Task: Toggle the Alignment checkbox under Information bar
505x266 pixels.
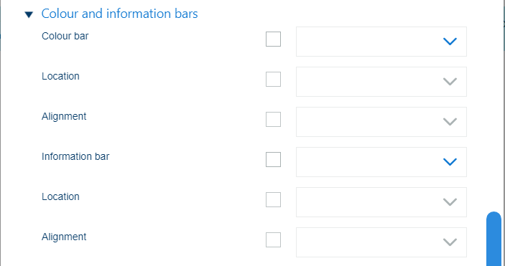Action: coord(273,240)
